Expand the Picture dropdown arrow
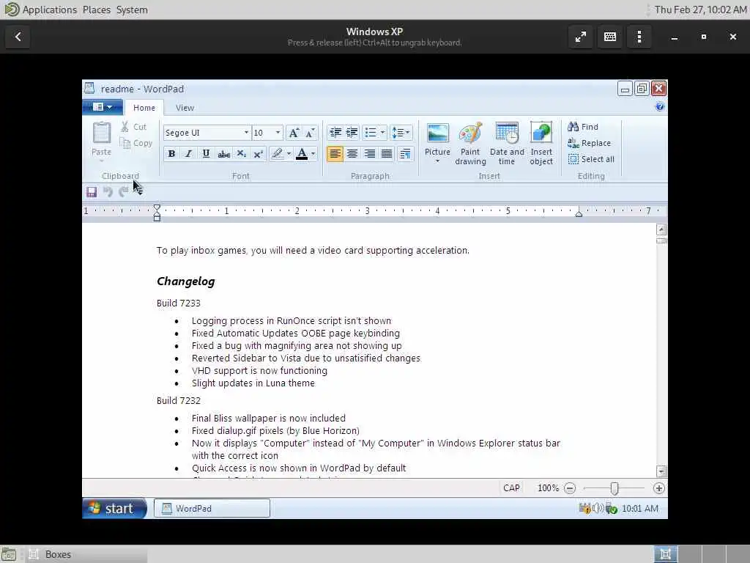750x563 pixels. (437, 161)
